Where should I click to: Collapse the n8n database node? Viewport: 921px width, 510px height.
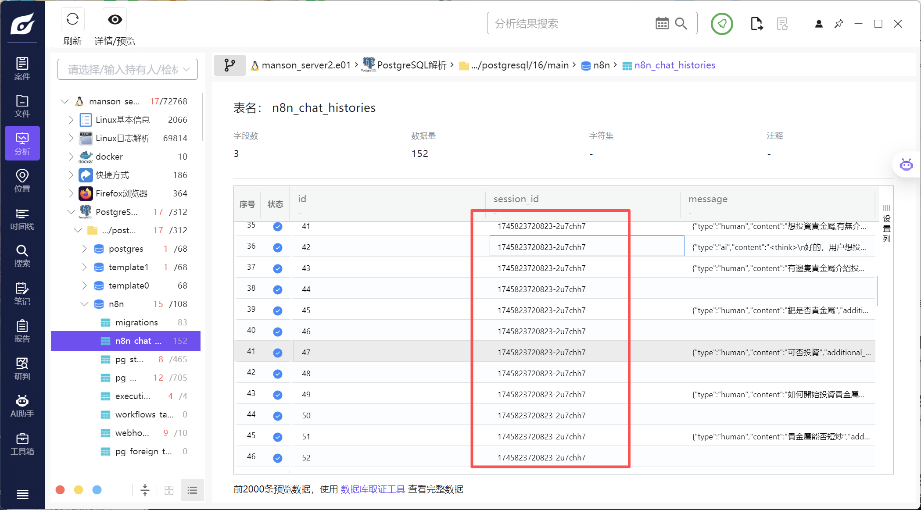(84, 304)
